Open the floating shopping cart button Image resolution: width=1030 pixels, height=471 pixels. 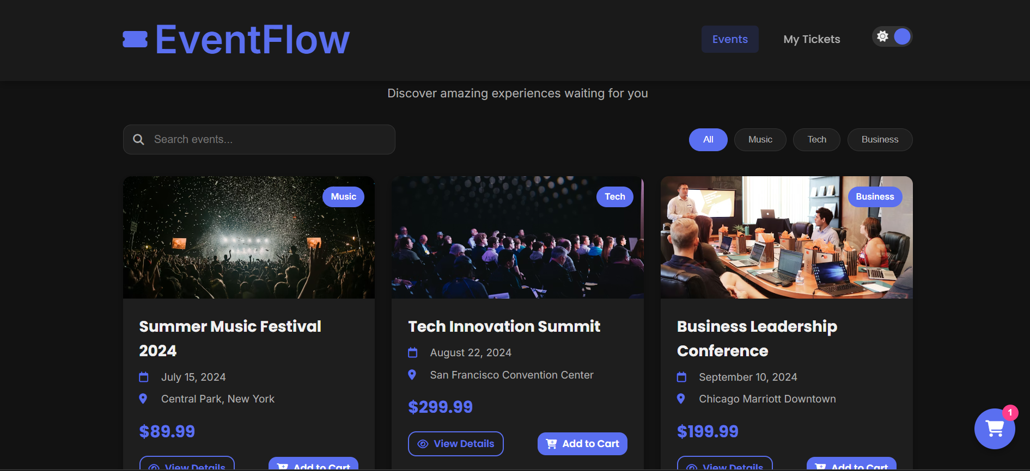coord(994,429)
